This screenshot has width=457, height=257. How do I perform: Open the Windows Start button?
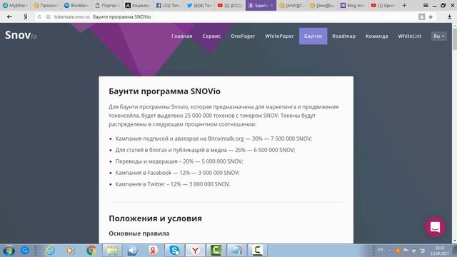(x=9, y=251)
